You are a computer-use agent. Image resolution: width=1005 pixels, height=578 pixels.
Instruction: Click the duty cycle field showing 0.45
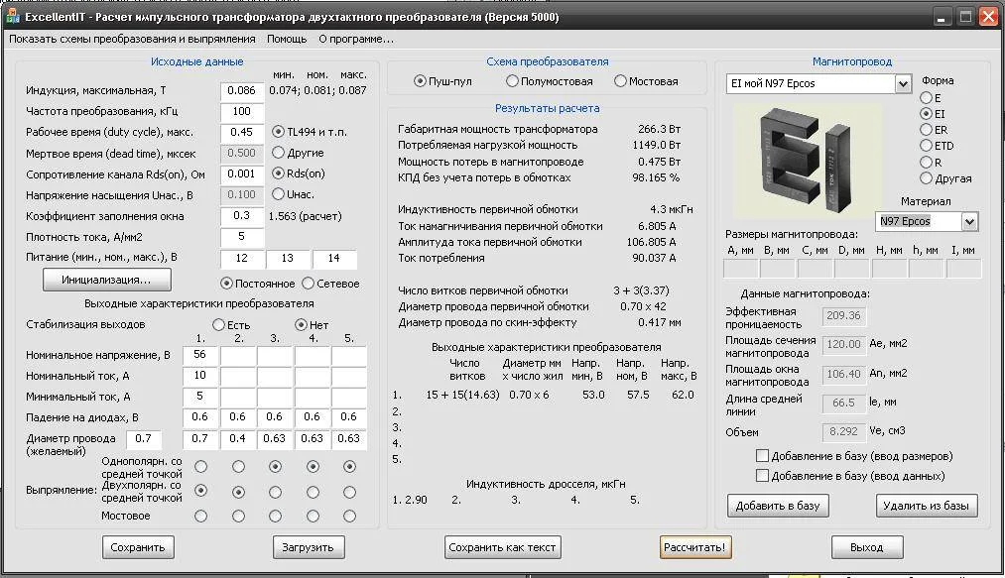(242, 132)
